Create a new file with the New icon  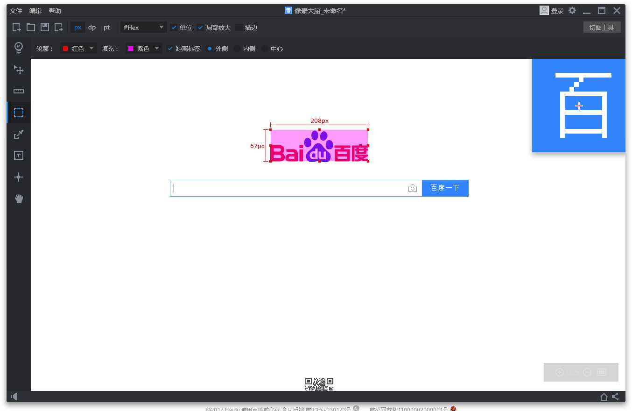pos(17,27)
